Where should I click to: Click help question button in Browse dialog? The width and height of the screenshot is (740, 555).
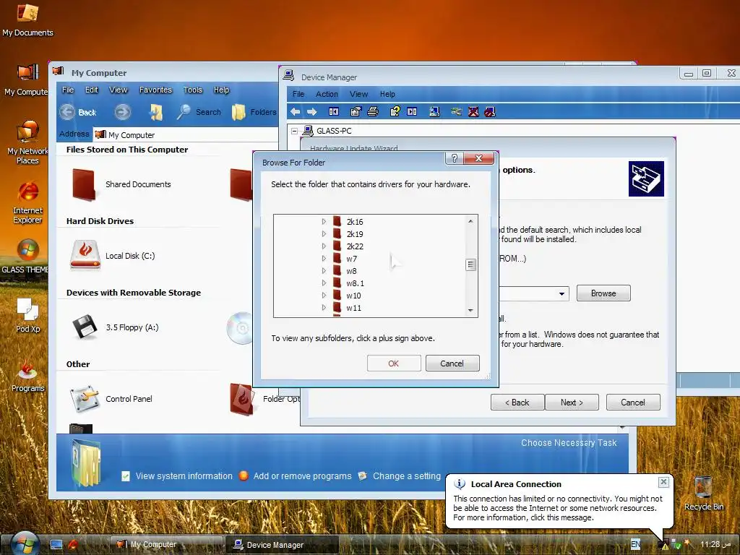(x=454, y=158)
